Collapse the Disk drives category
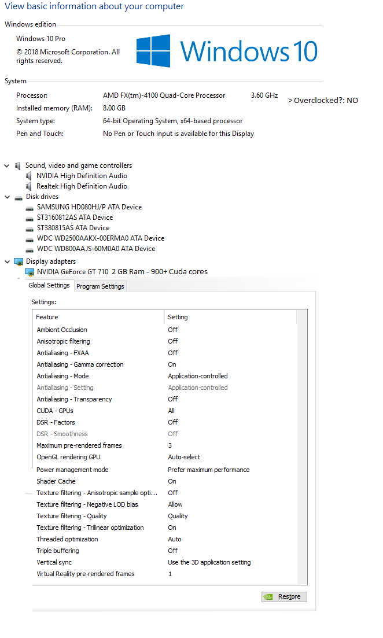383x638 pixels. point(7,197)
